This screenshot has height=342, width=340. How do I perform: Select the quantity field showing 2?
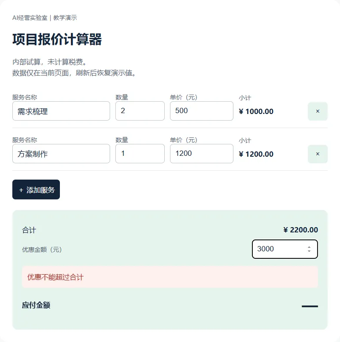(140, 111)
